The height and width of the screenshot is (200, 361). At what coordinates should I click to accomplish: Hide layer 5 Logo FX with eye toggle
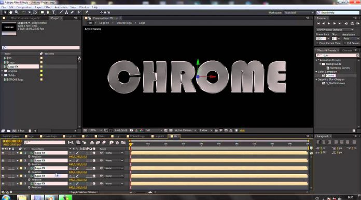click(x=3, y=183)
